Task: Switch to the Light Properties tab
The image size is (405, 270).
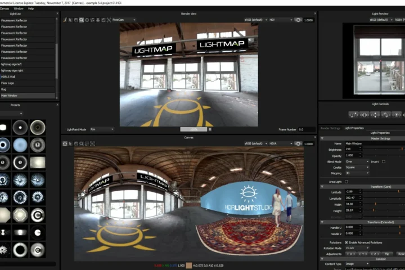Action: [354, 128]
